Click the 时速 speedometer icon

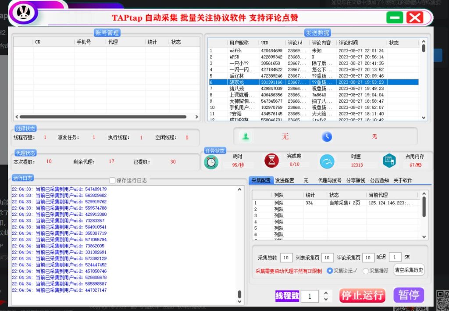click(327, 161)
